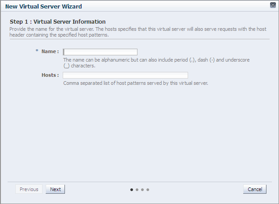The image size is (279, 204).
Task: Click the 'The name can be alphanumeric' hint text
Action: tap(156, 63)
